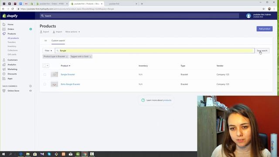Select the Custom search tab
279x157 pixels.
click(x=58, y=41)
